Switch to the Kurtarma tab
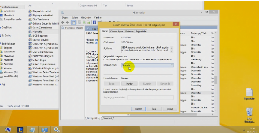Viewport: 259px width, 134px height. pyautogui.click(x=129, y=31)
